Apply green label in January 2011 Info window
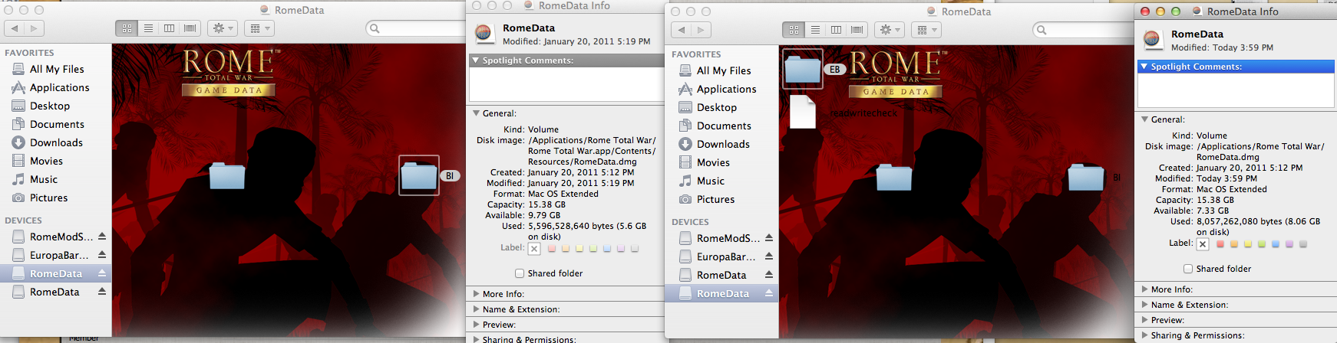This screenshot has height=343, width=1337. (593, 248)
